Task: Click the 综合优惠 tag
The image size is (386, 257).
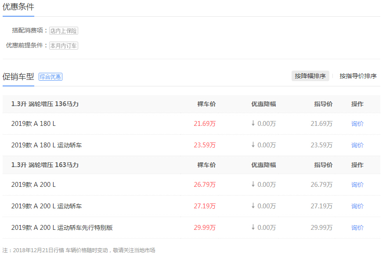Action: [x=51, y=77]
